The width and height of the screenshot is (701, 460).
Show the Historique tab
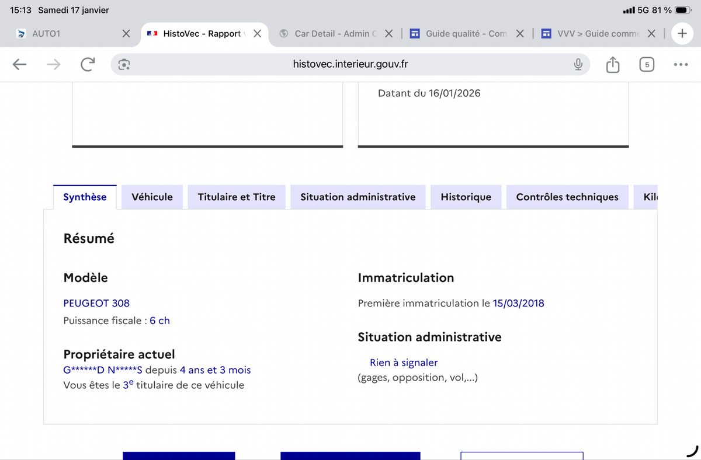click(466, 197)
